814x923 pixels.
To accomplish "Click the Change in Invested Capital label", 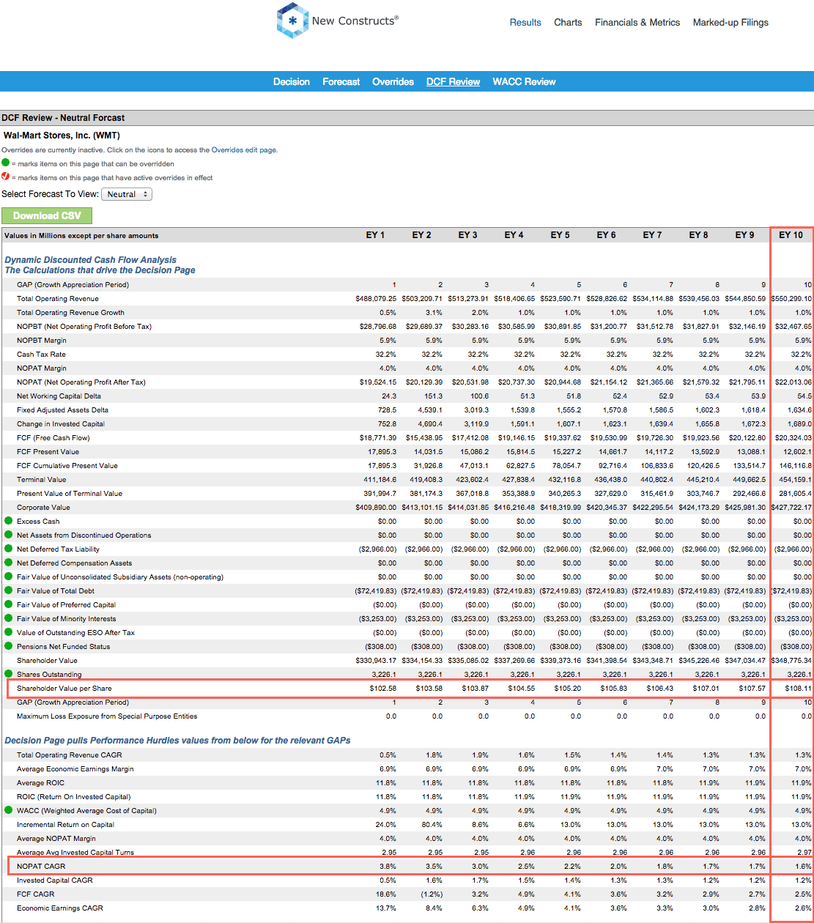I will pos(61,424).
